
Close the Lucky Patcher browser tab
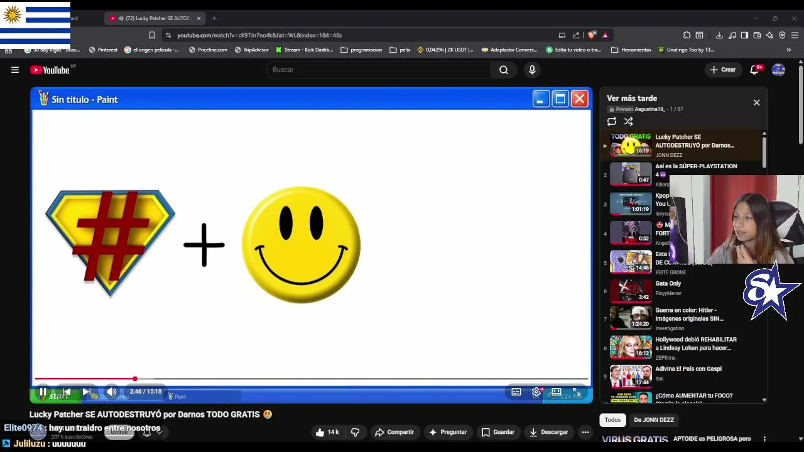(199, 18)
